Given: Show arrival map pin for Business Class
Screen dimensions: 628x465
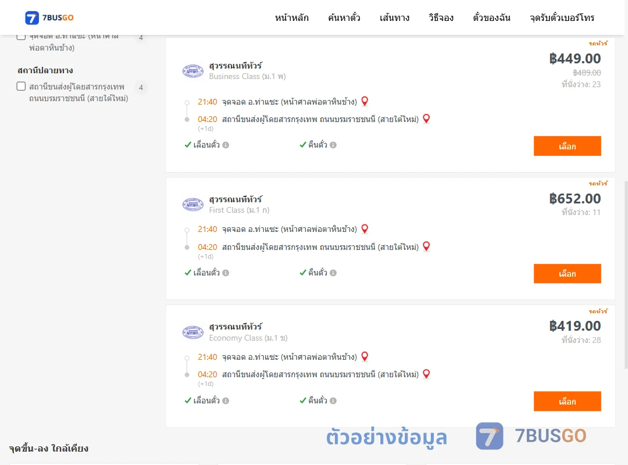Looking at the screenshot, I should 427,119.
